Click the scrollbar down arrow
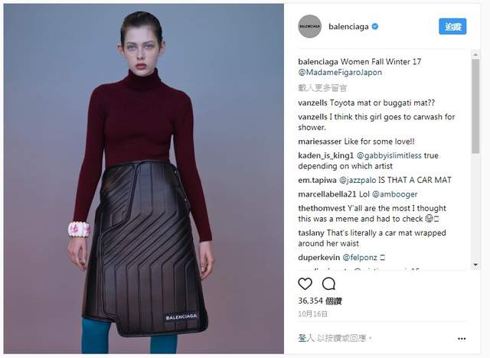The image size is (490, 358). coord(475,265)
